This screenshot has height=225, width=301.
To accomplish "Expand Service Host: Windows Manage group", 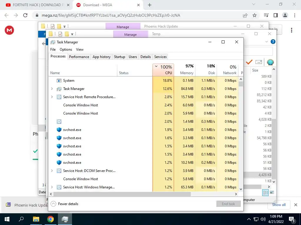I will tap(52, 187).
